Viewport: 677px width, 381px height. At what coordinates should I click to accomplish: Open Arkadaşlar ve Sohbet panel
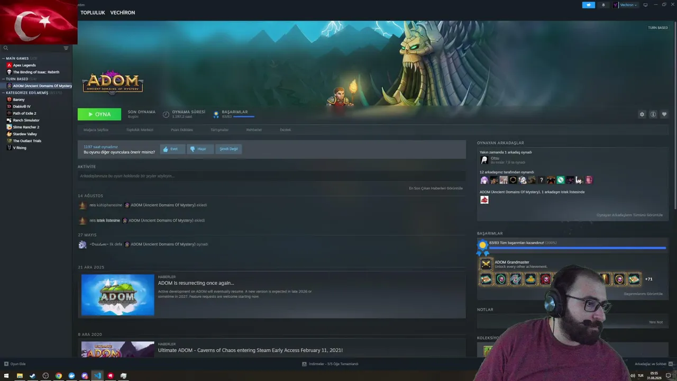coord(653,364)
